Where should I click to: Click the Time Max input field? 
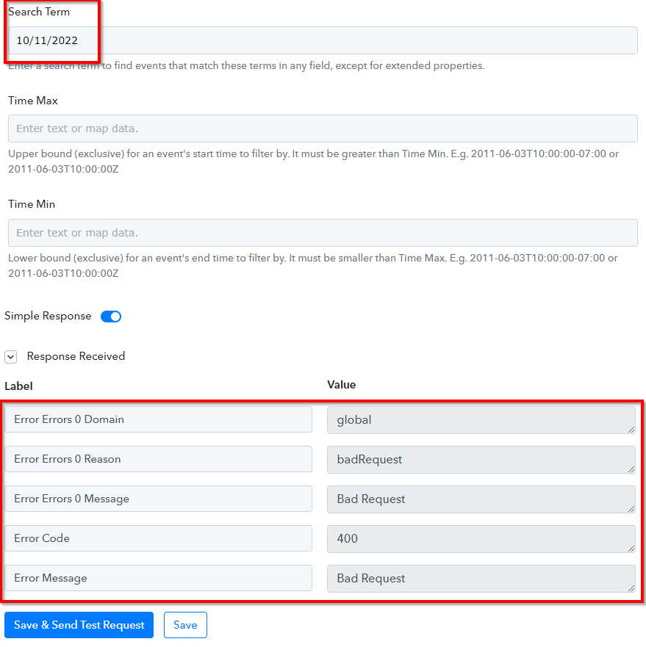coord(323,129)
